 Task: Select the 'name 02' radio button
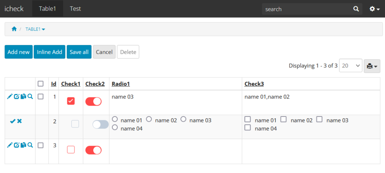click(x=149, y=119)
